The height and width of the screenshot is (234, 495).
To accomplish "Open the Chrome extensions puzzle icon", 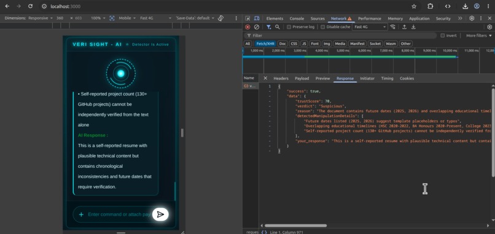I will click(x=431, y=6).
